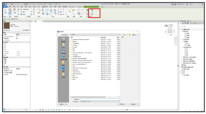Open the Documents shortcut in the dialog sidebar
The height and width of the screenshot is (114, 206).
point(63,45)
